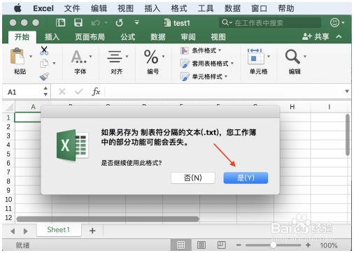Click the smiley feedback icon
Image resolution: width=354 pixels, height=253 pixels.
pos(335,22)
